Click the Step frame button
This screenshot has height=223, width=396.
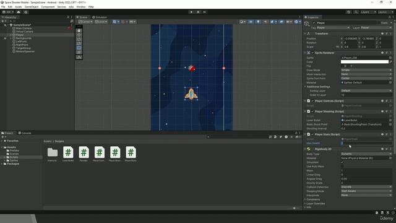205,12
